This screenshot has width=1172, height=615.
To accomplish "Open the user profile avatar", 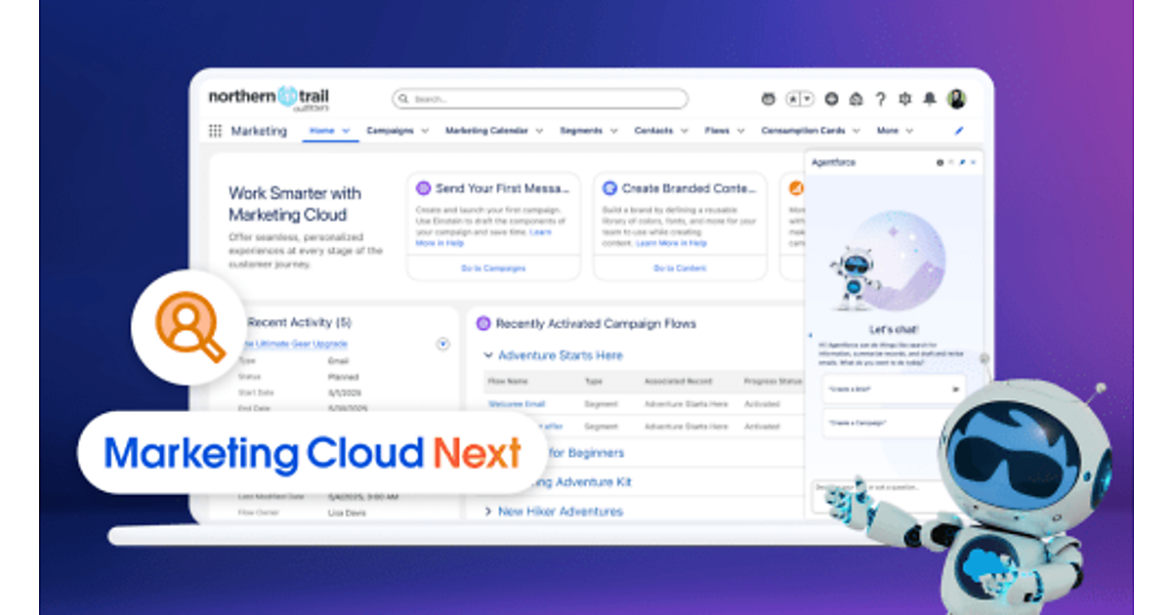I will tap(957, 99).
